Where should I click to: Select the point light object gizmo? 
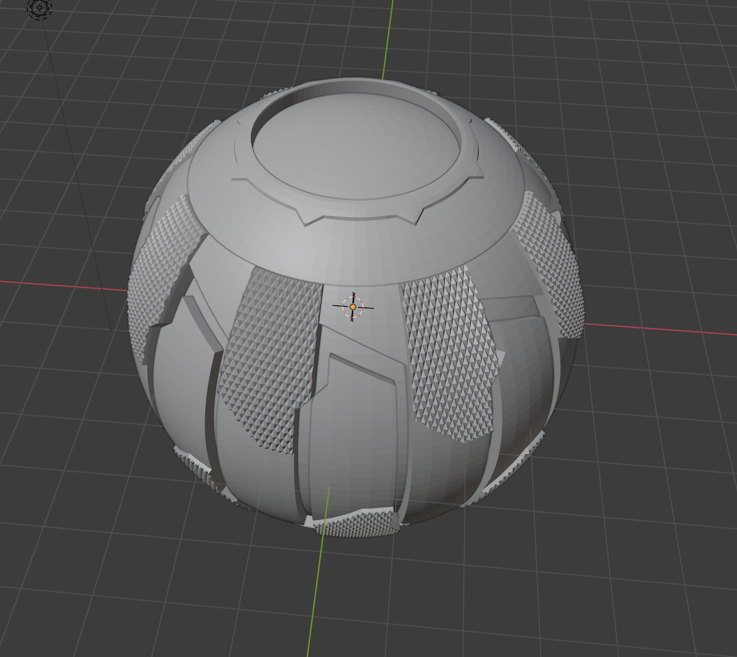(x=40, y=8)
